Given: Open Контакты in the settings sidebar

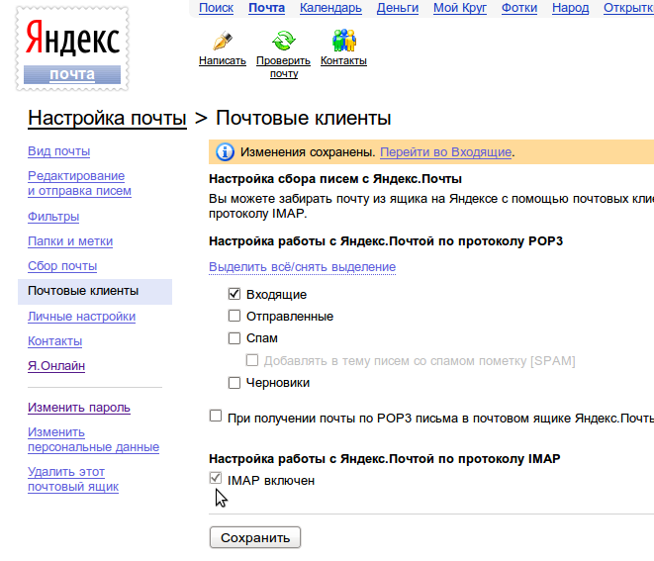Looking at the screenshot, I should [55, 341].
